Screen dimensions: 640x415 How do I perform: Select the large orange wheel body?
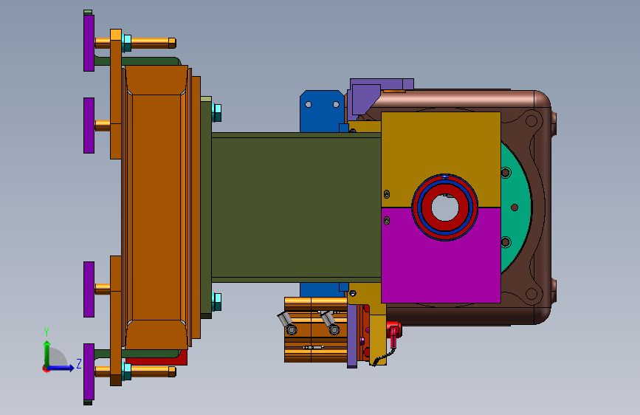(x=157, y=207)
